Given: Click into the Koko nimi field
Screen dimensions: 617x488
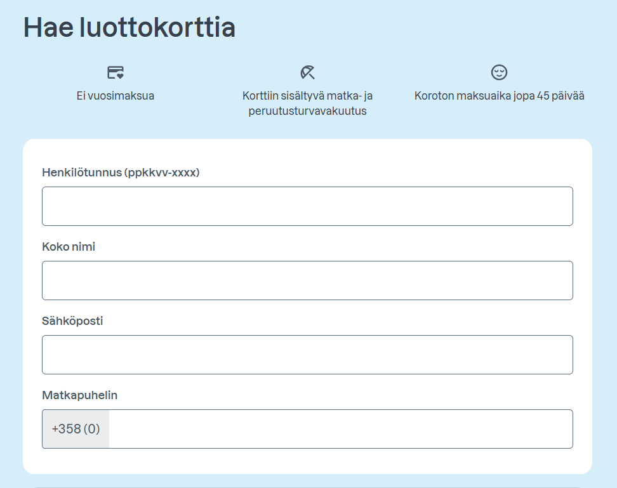Looking at the screenshot, I should tap(307, 280).
